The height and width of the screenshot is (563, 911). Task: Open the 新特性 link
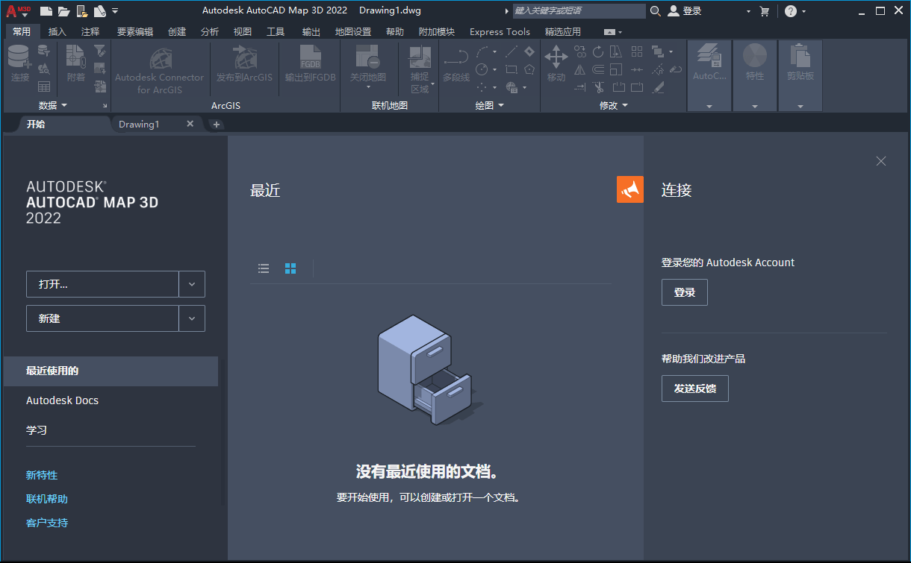[42, 475]
